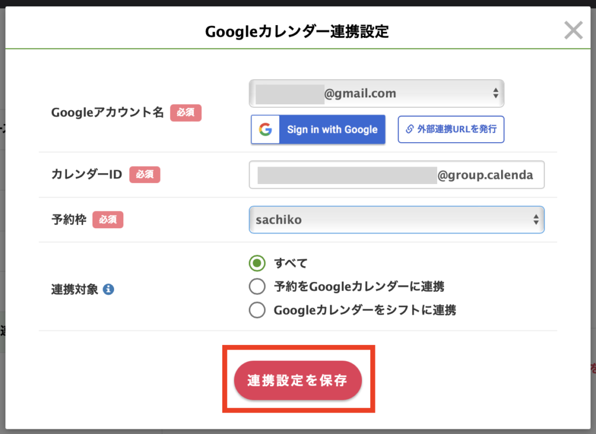Click the 予約枠 label text
The width and height of the screenshot is (596, 434).
(x=69, y=220)
